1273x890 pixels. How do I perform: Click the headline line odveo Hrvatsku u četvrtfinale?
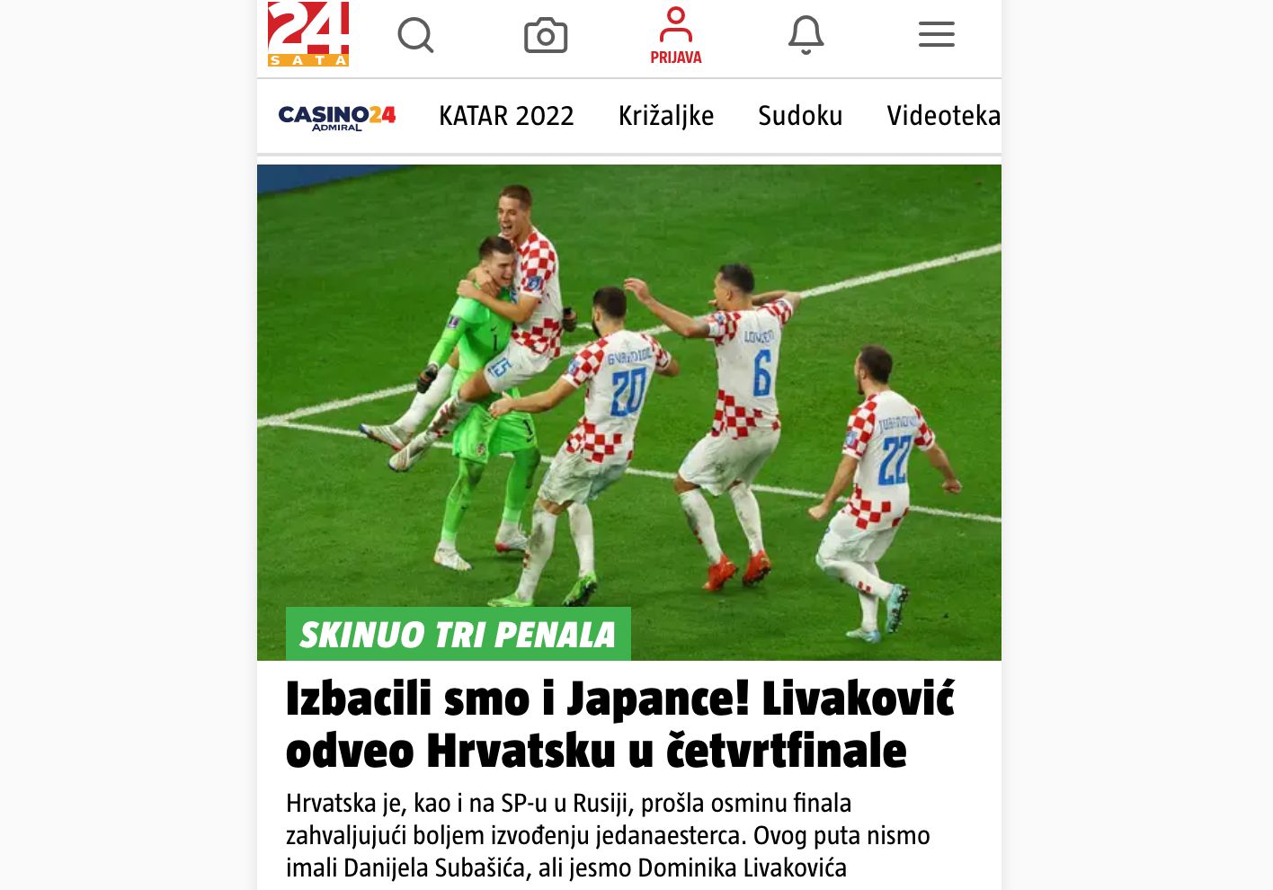(x=596, y=751)
